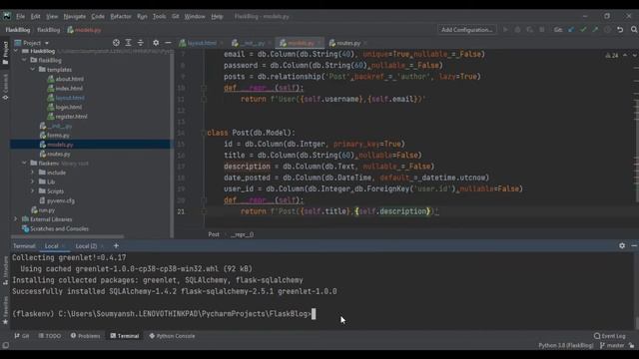Expand the Lib folder
This screenshot has width=639, height=359.
tap(33, 181)
